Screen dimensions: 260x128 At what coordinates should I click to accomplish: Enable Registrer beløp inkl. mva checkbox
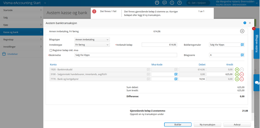[x=51, y=50]
